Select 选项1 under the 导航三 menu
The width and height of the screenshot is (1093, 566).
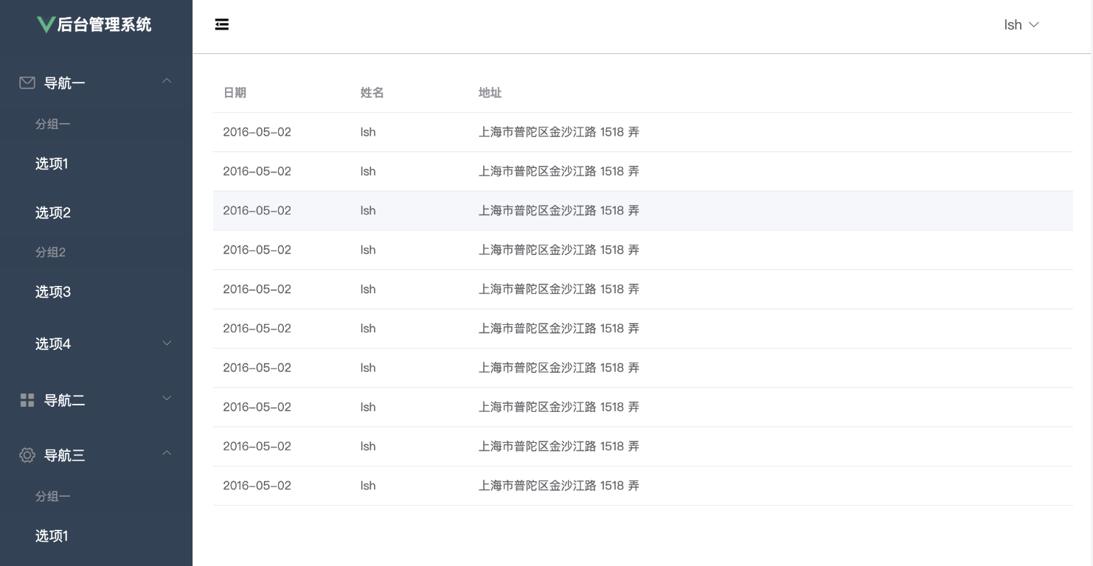(52, 536)
